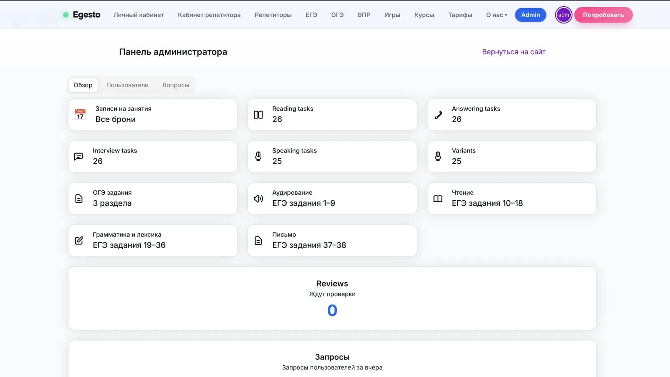The image size is (670, 377).
Task: Open ЕГЭ задания 19–36 card
Action: [153, 240]
